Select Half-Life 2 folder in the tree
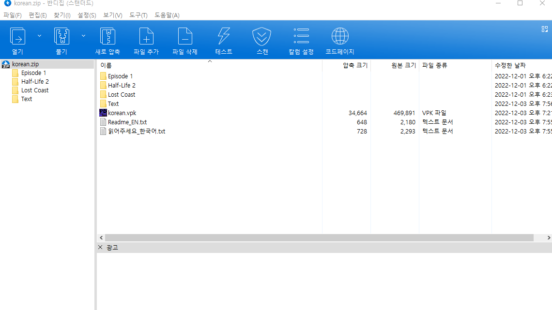This screenshot has width=552, height=310. click(x=35, y=82)
